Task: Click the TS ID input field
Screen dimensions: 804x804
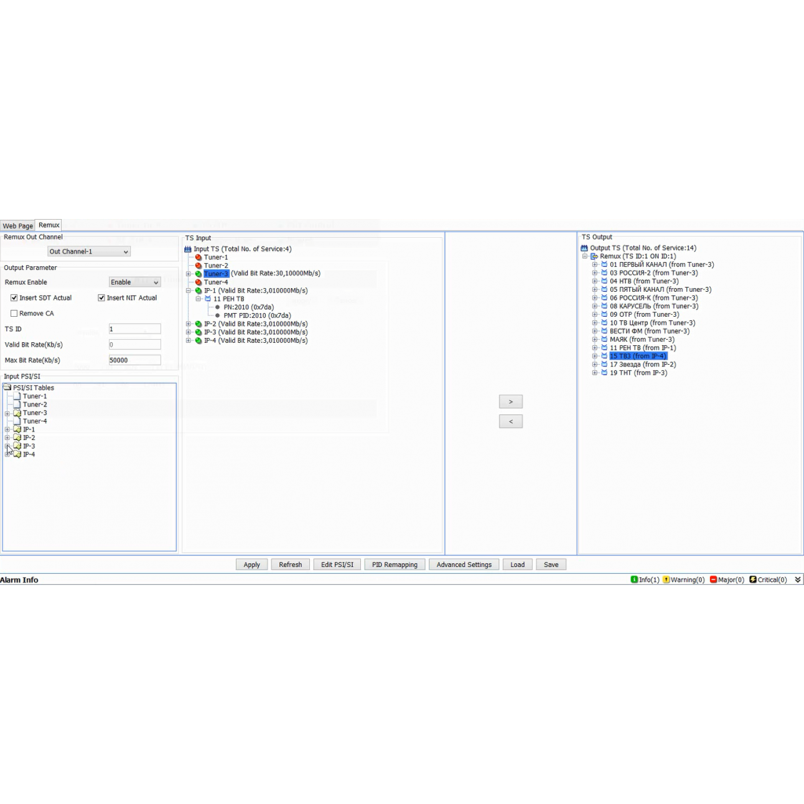Action: point(135,329)
